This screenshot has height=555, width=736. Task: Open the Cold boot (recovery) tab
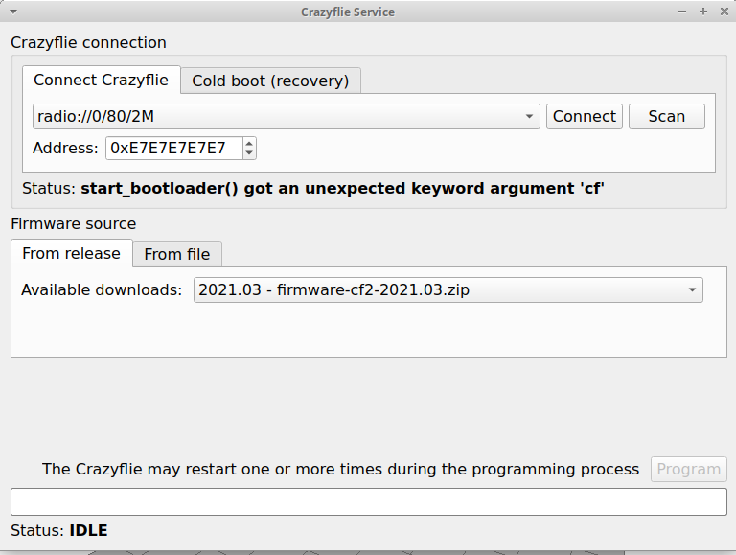[270, 81]
